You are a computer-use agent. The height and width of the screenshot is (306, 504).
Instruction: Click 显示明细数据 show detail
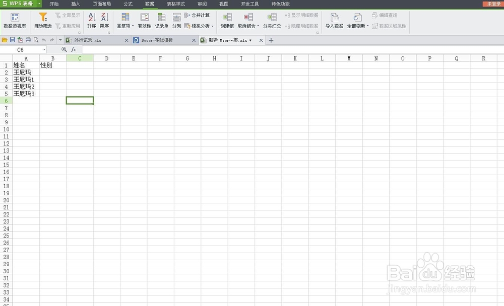[301, 15]
